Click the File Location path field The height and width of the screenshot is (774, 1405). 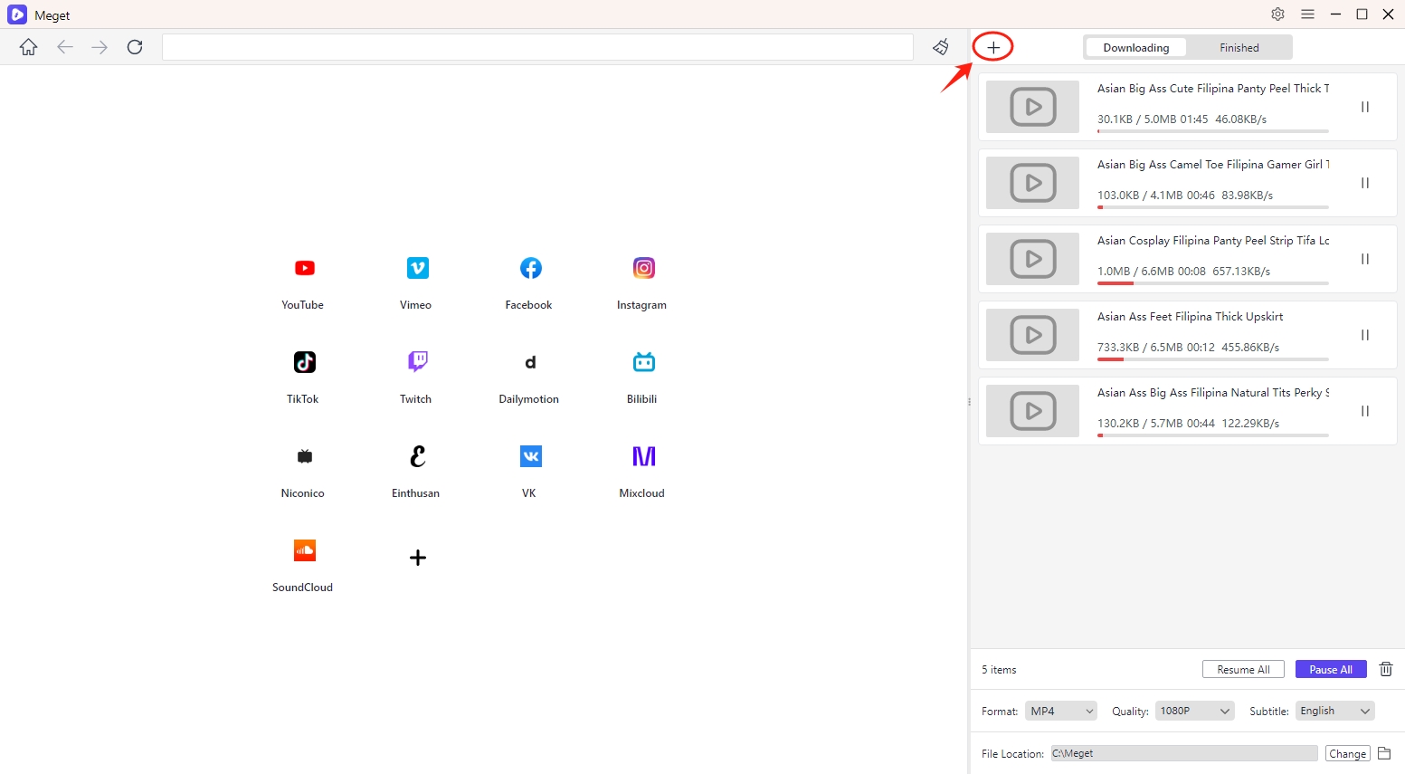click(x=1184, y=753)
